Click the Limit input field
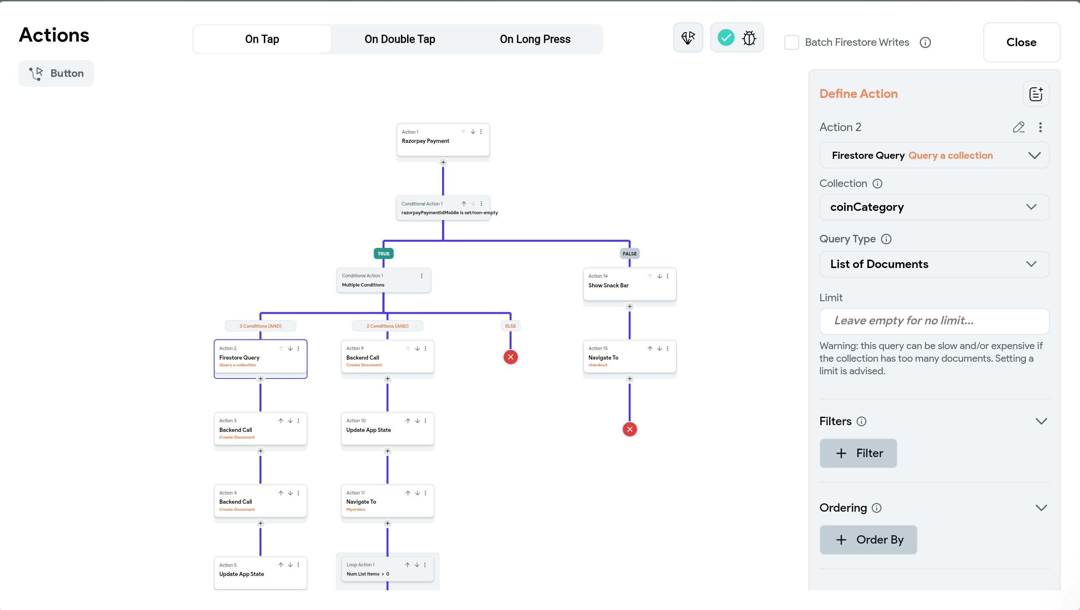The height and width of the screenshot is (610, 1080). tap(934, 321)
